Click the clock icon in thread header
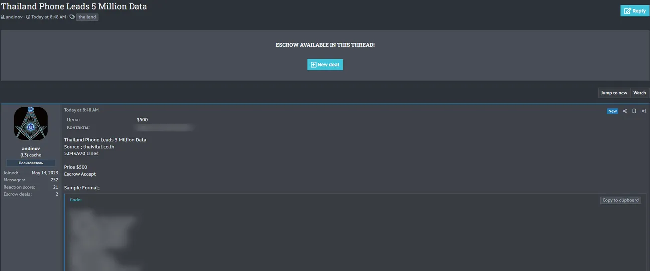This screenshot has height=271, width=650. point(28,17)
